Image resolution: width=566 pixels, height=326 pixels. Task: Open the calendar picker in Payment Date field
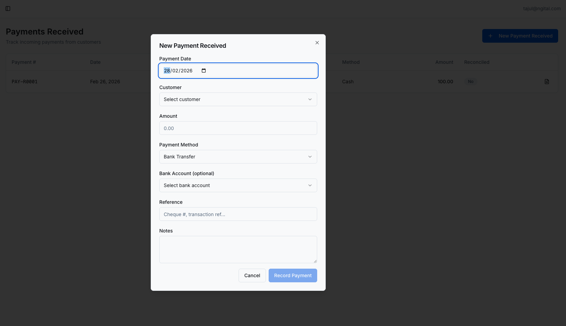(203, 70)
